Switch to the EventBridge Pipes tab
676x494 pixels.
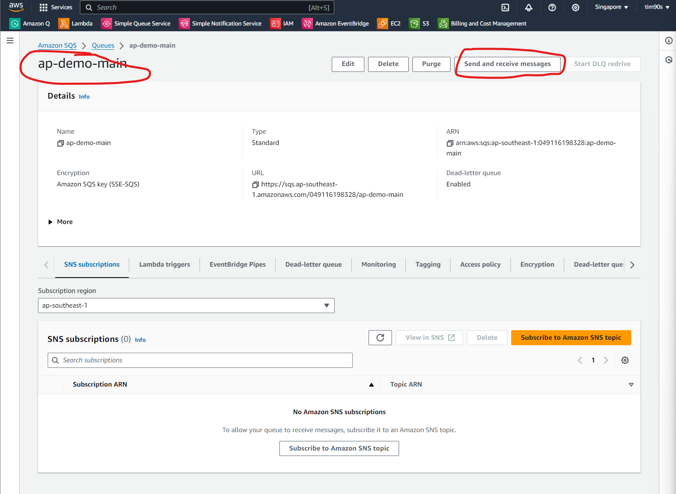click(x=238, y=265)
